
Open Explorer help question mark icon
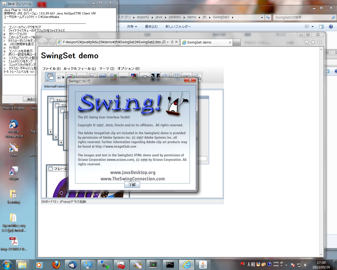point(331,27)
